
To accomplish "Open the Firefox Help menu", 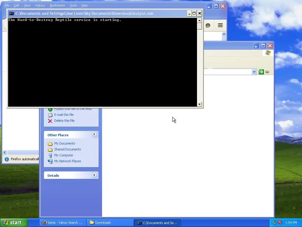I will tap(84, 5).
